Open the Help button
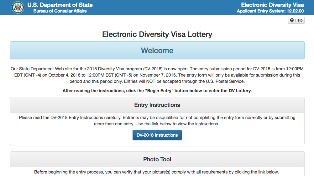The width and height of the screenshot is (314, 176). [296, 20]
